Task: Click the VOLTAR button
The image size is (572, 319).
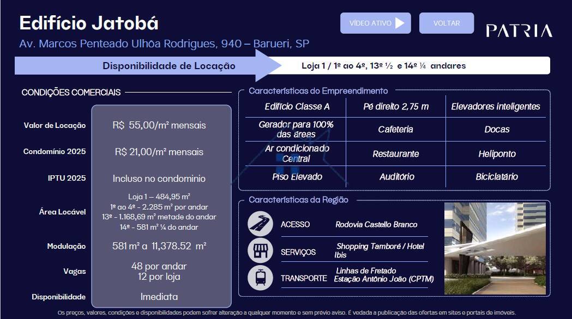Action: [x=447, y=23]
